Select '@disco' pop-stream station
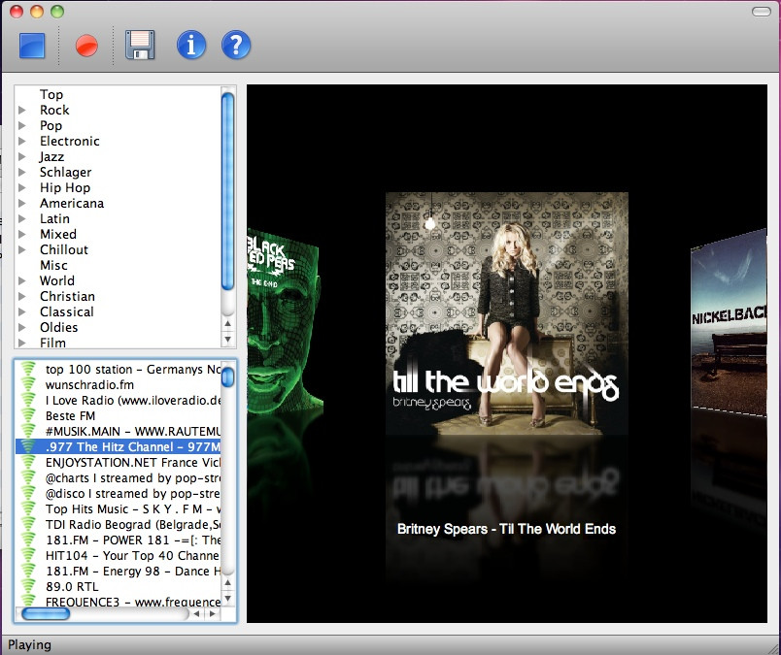Image resolution: width=781 pixels, height=655 pixels. tap(133, 493)
